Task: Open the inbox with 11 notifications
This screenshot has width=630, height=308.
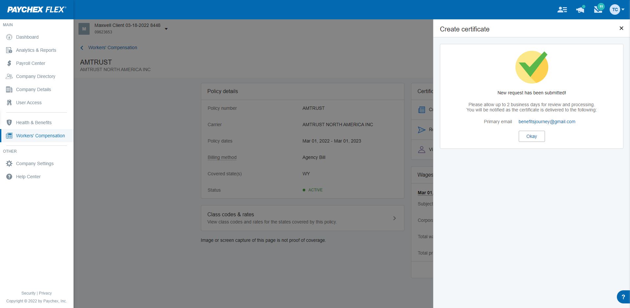Action: click(598, 9)
